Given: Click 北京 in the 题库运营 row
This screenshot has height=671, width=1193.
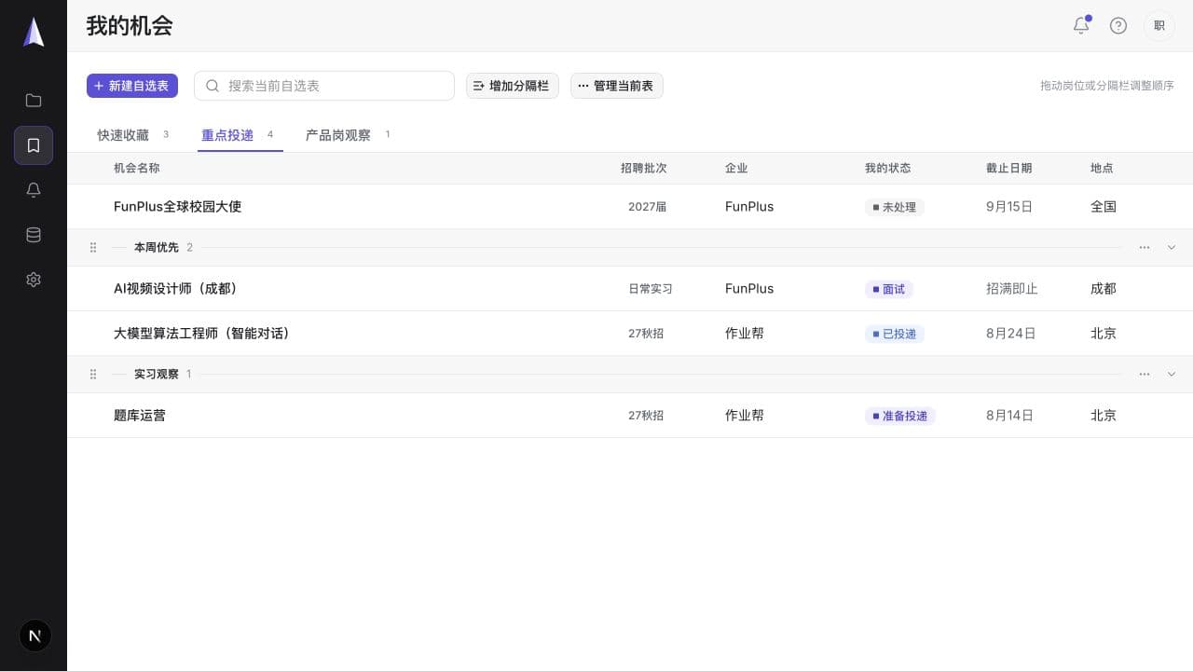Looking at the screenshot, I should 1104,416.
